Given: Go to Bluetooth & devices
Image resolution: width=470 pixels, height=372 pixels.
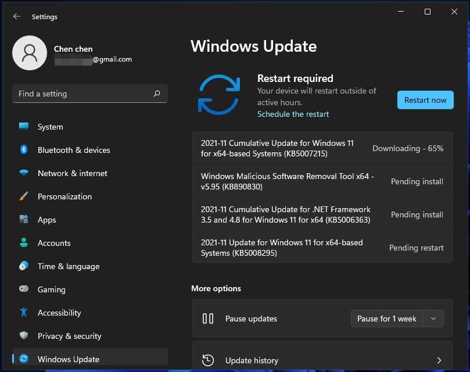Looking at the screenshot, I should pos(90,150).
